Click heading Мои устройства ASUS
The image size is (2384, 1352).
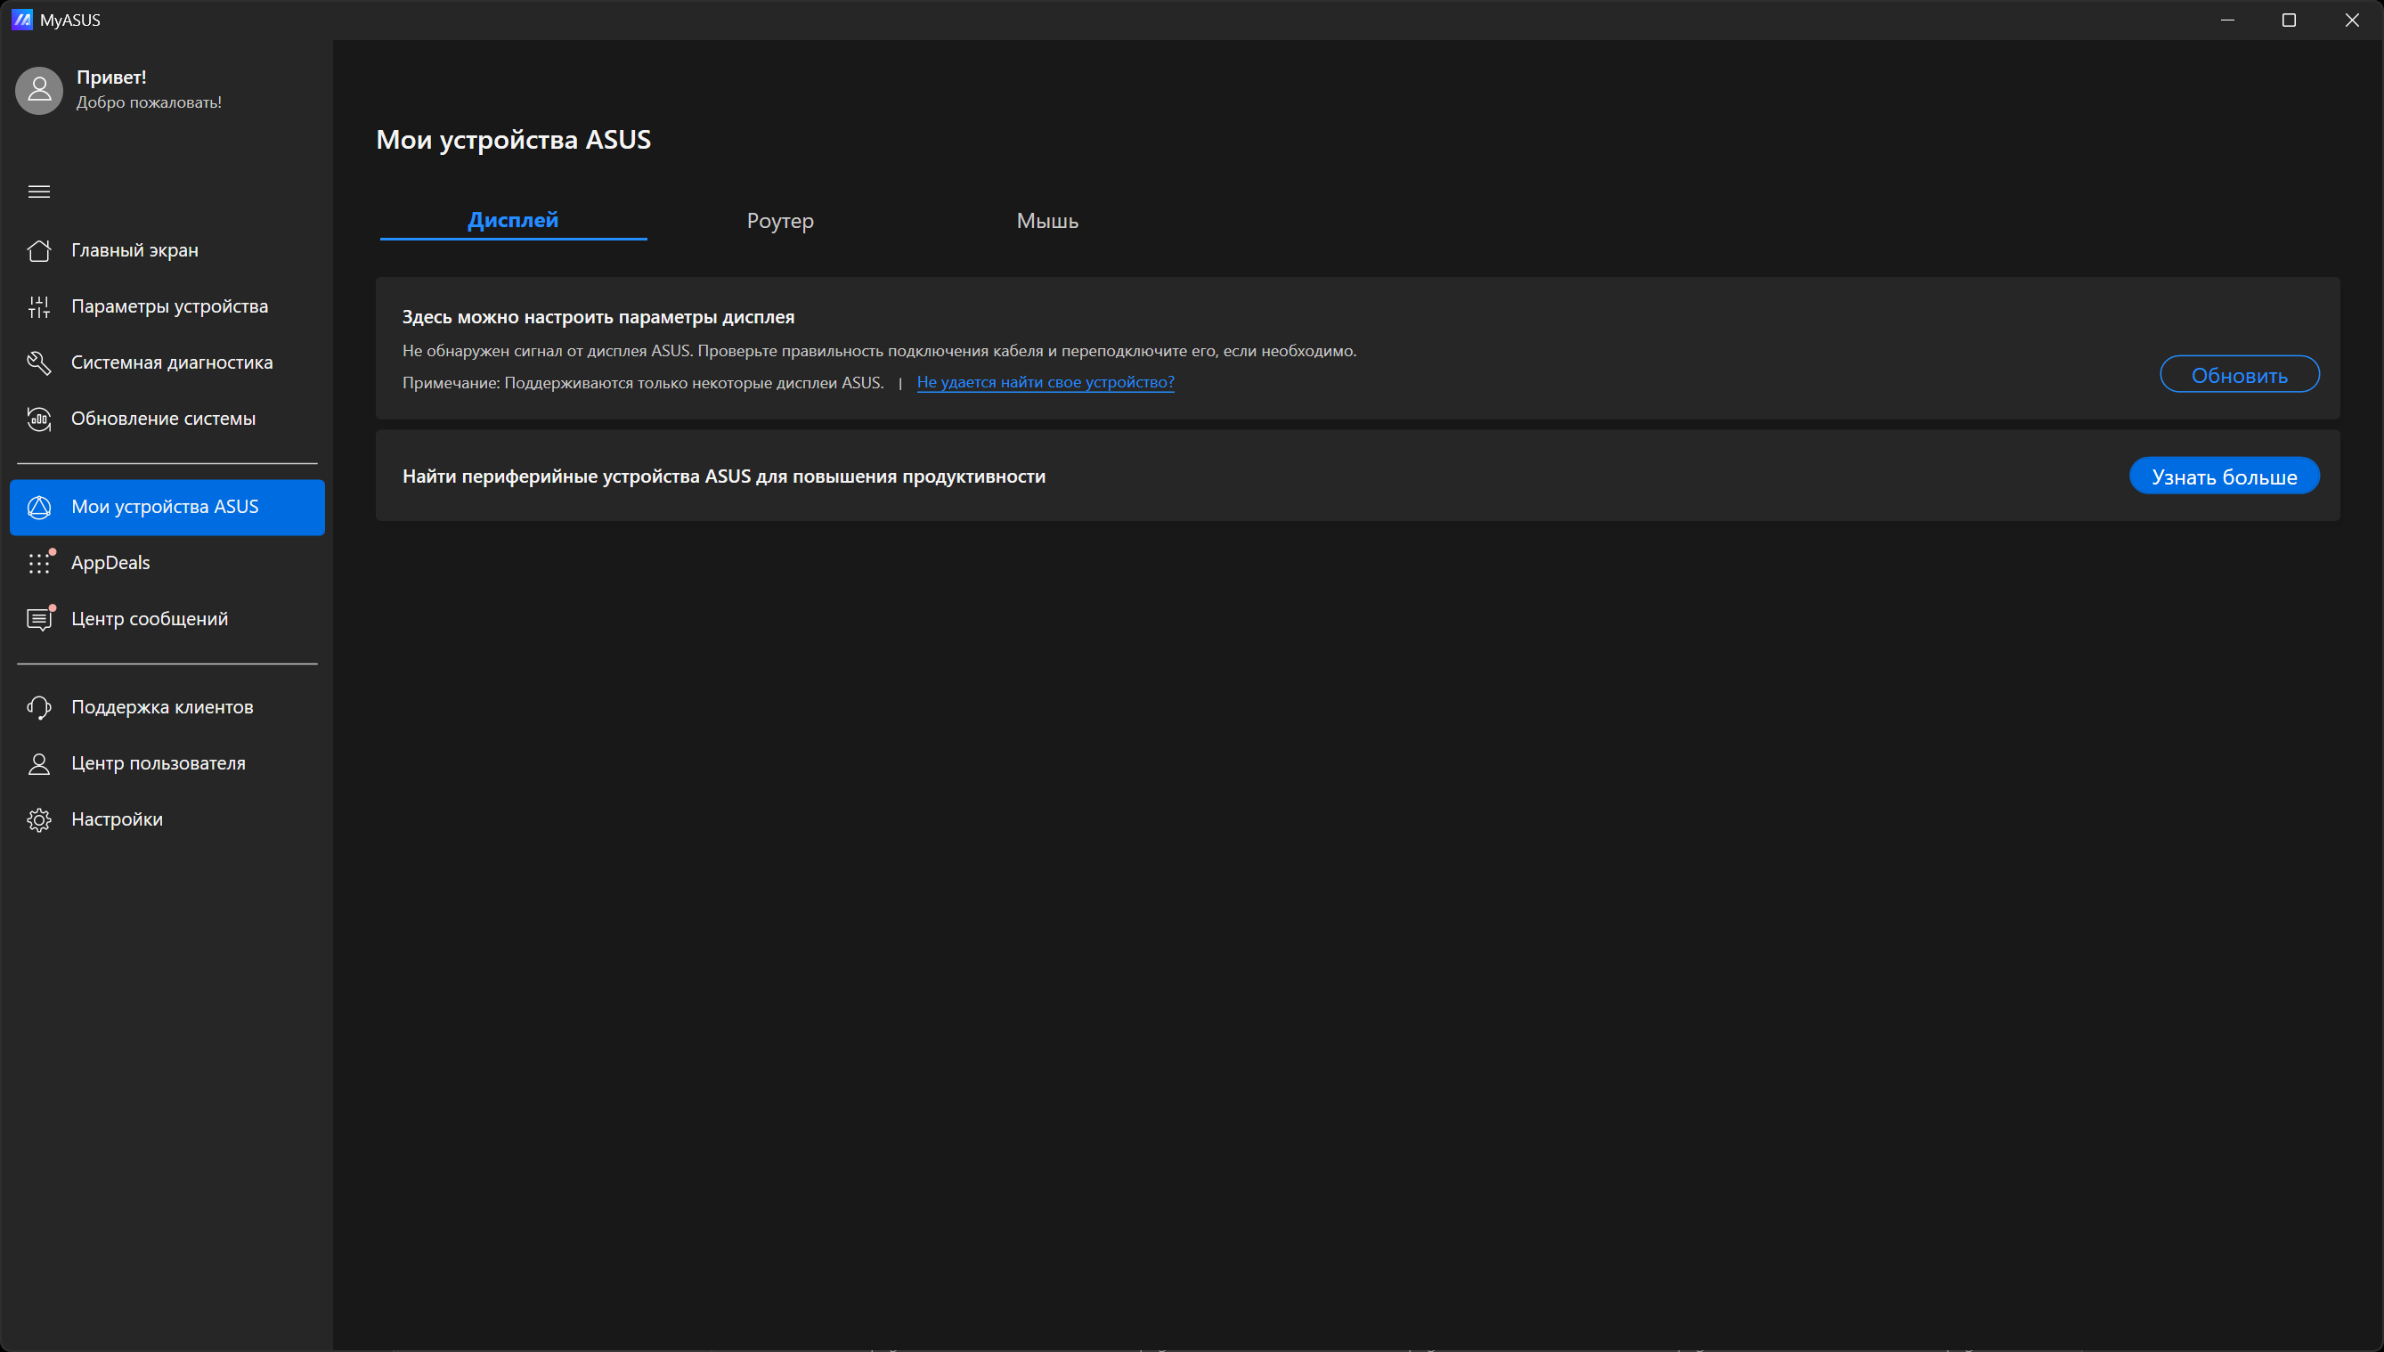pyautogui.click(x=513, y=139)
